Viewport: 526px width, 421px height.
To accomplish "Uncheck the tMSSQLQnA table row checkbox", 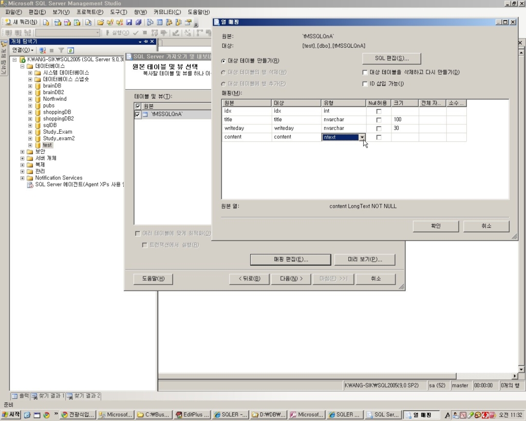I will pyautogui.click(x=138, y=115).
